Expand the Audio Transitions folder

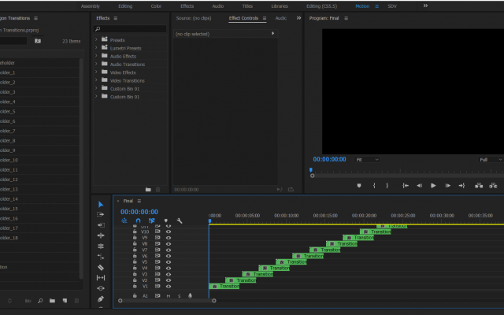point(96,64)
